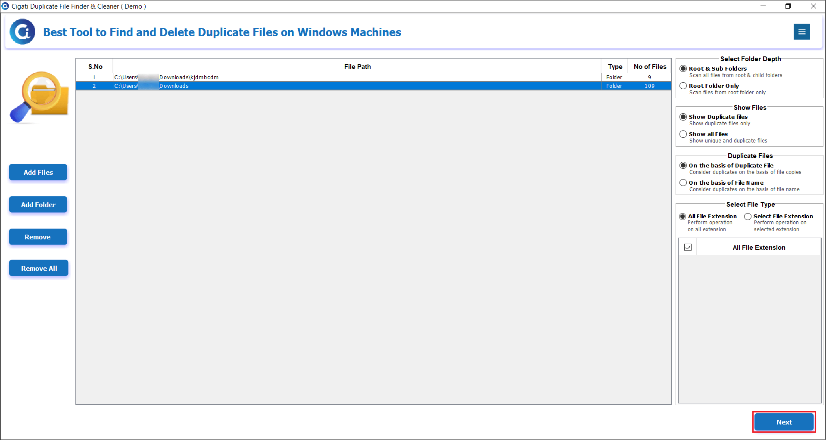Open the hamburger menu icon

(801, 31)
